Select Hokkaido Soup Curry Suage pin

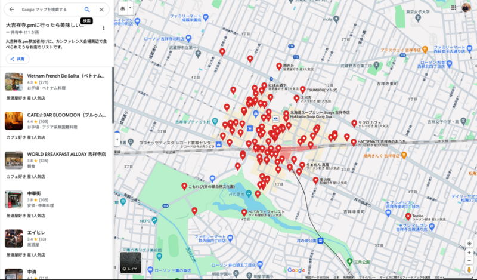(x=286, y=114)
